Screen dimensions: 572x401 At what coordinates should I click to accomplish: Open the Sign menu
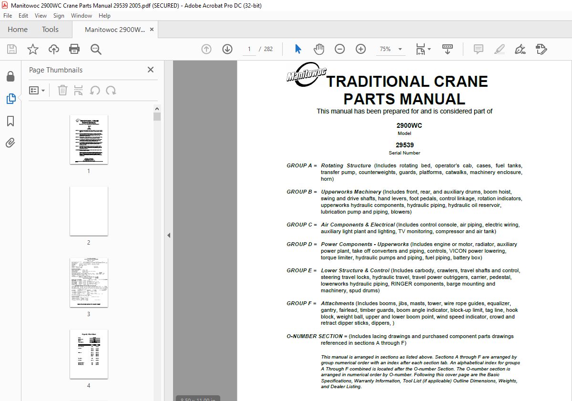tap(59, 16)
